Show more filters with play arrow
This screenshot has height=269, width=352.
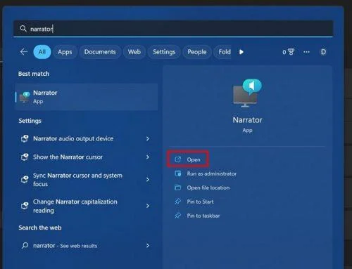click(x=241, y=52)
